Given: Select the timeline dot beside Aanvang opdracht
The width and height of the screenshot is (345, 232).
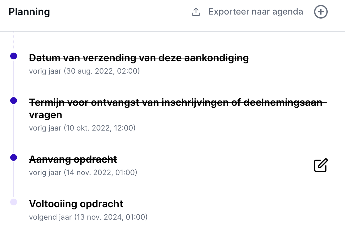Looking at the screenshot, I should tap(14, 157).
